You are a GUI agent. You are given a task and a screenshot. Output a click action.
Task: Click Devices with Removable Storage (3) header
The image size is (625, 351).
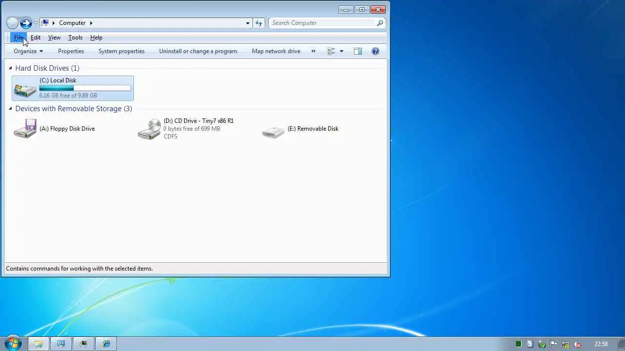click(74, 109)
